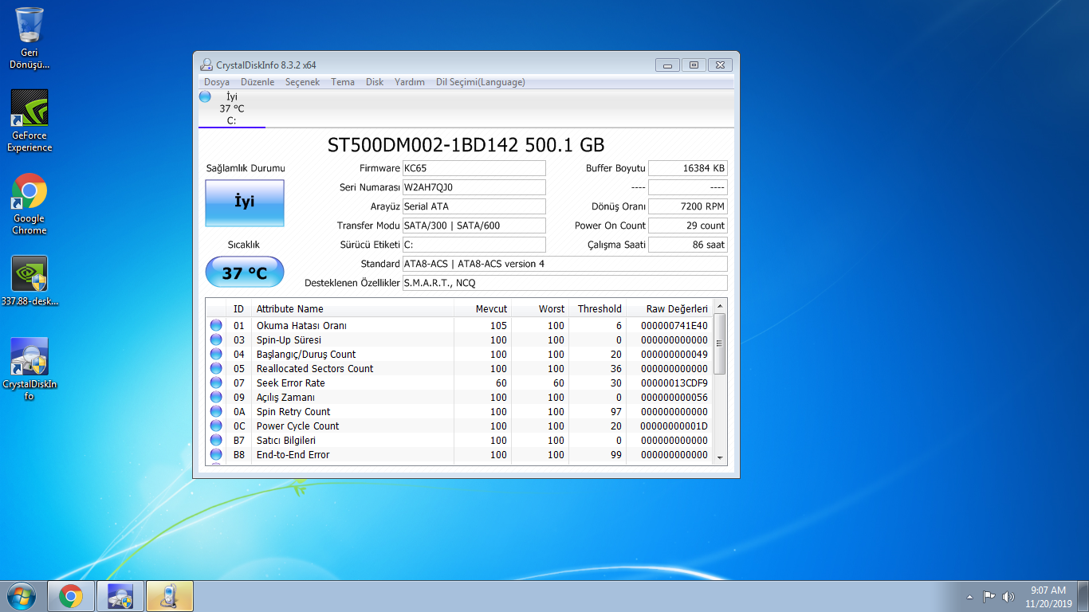Click the Mevcut column header
The height and width of the screenshot is (612, 1089).
(x=482, y=308)
